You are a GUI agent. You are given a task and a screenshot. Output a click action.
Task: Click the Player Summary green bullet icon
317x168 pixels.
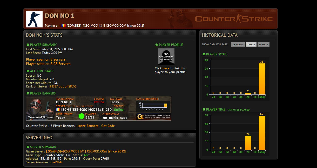28,45
